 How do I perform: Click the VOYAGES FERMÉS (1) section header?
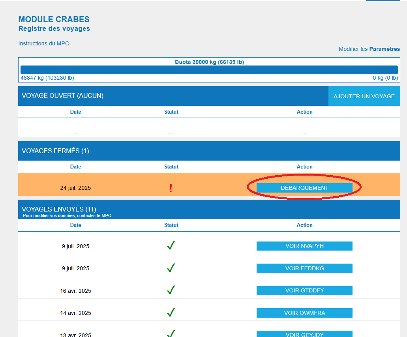pyautogui.click(x=55, y=151)
